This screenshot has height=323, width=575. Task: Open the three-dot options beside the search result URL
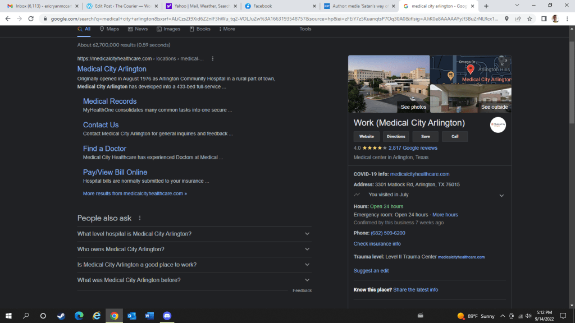(212, 58)
